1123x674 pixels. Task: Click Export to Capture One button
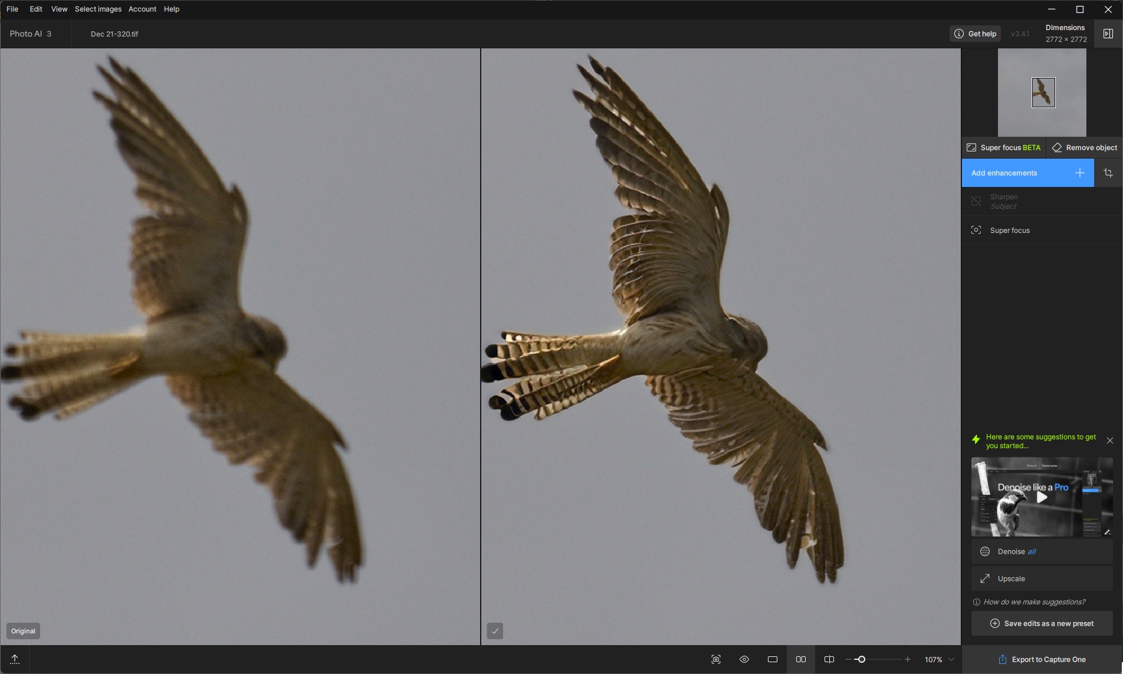pyautogui.click(x=1042, y=659)
